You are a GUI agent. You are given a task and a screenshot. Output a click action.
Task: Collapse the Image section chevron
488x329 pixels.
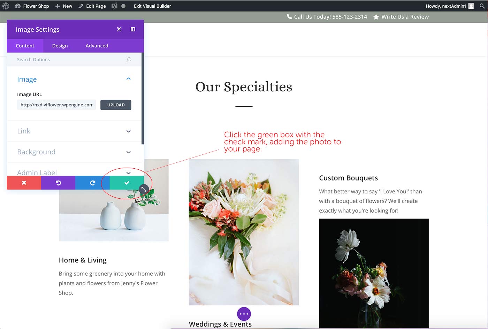click(x=128, y=79)
